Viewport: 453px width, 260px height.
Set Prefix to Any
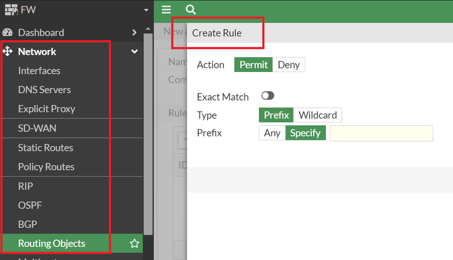272,133
